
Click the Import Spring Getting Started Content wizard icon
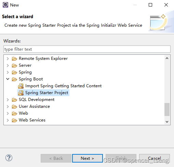(21, 86)
